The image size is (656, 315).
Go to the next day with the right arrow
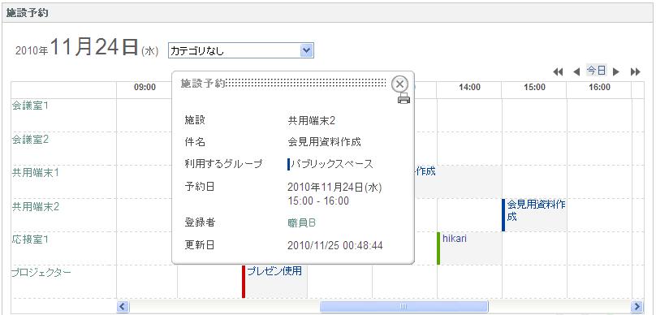[616, 72]
